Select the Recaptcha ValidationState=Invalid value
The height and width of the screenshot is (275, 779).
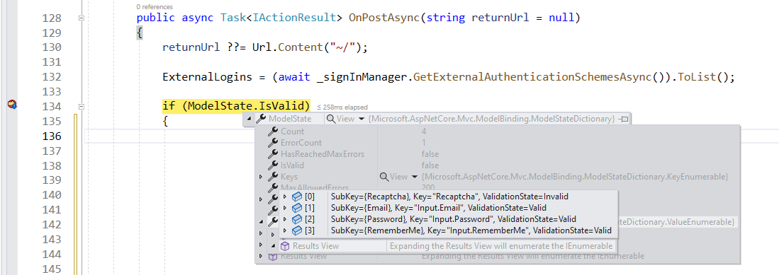[449, 197]
